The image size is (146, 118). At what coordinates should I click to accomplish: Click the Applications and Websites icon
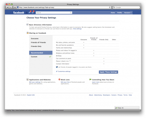click(x=27, y=79)
